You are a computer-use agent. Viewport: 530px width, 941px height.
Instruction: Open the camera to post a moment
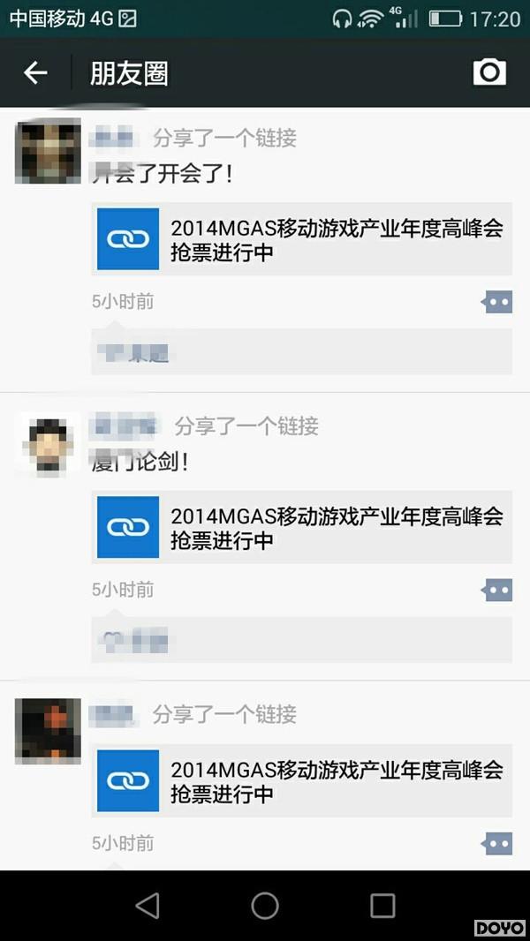[x=489, y=72]
